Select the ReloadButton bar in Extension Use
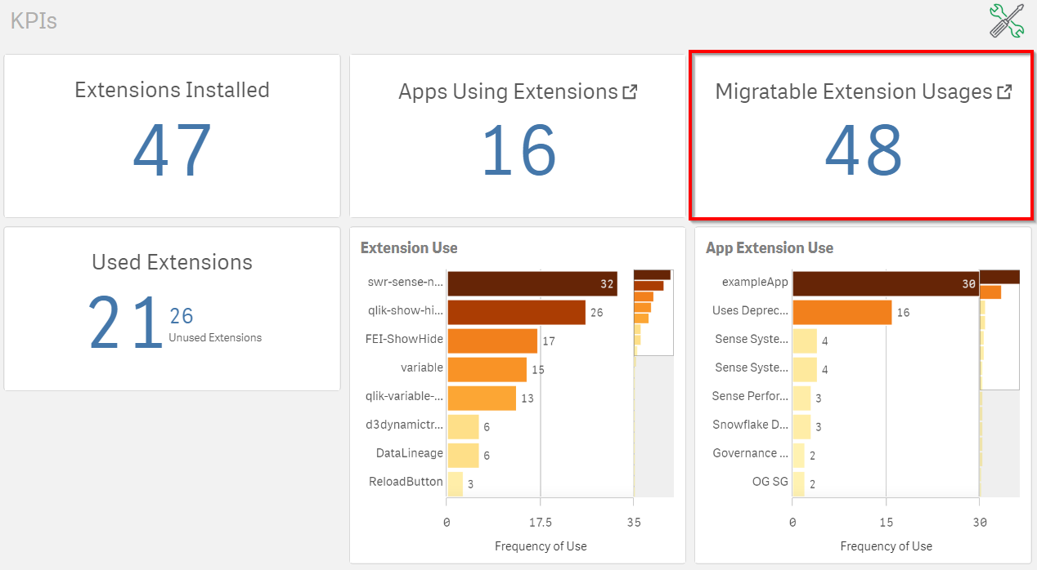 [x=455, y=483]
